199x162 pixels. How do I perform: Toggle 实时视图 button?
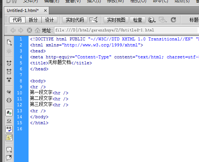click(116, 20)
